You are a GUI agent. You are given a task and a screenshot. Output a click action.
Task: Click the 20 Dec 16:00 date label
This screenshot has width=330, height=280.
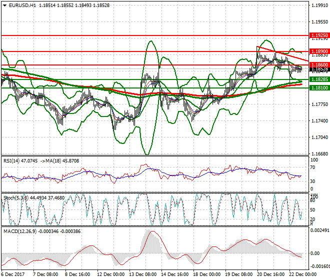click(x=271, y=274)
